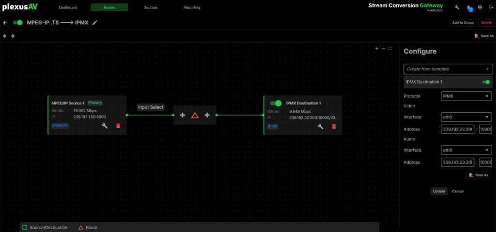Screen dimensions: 496x232
Task: Expand the Protocol IPMX dropdown
Action: (466, 96)
